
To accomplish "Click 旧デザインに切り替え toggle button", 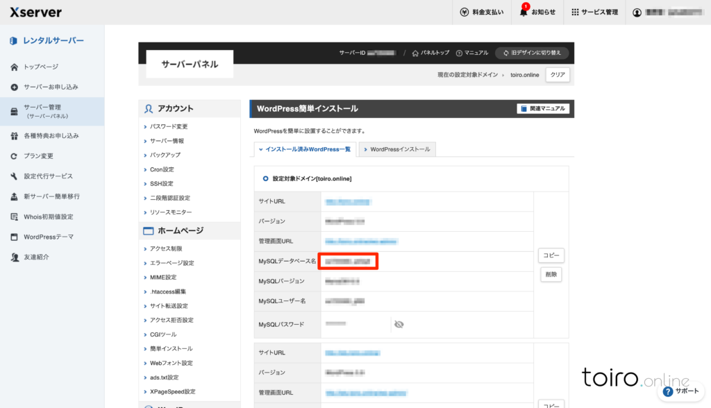I will pos(532,53).
